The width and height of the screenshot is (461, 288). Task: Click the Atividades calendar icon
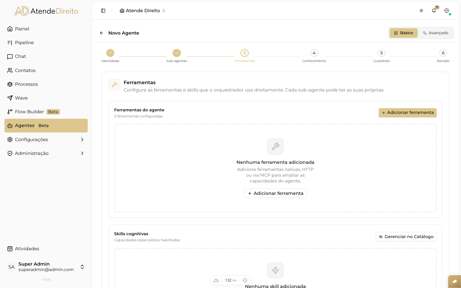click(10, 249)
